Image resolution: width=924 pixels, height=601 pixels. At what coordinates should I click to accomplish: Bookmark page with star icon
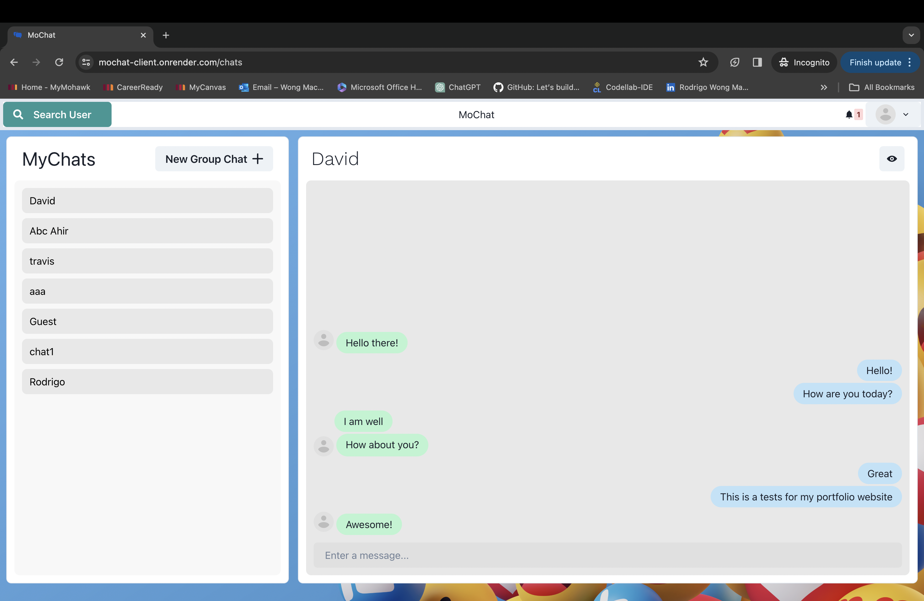click(x=703, y=62)
